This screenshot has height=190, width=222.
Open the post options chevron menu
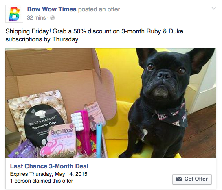tap(213, 9)
